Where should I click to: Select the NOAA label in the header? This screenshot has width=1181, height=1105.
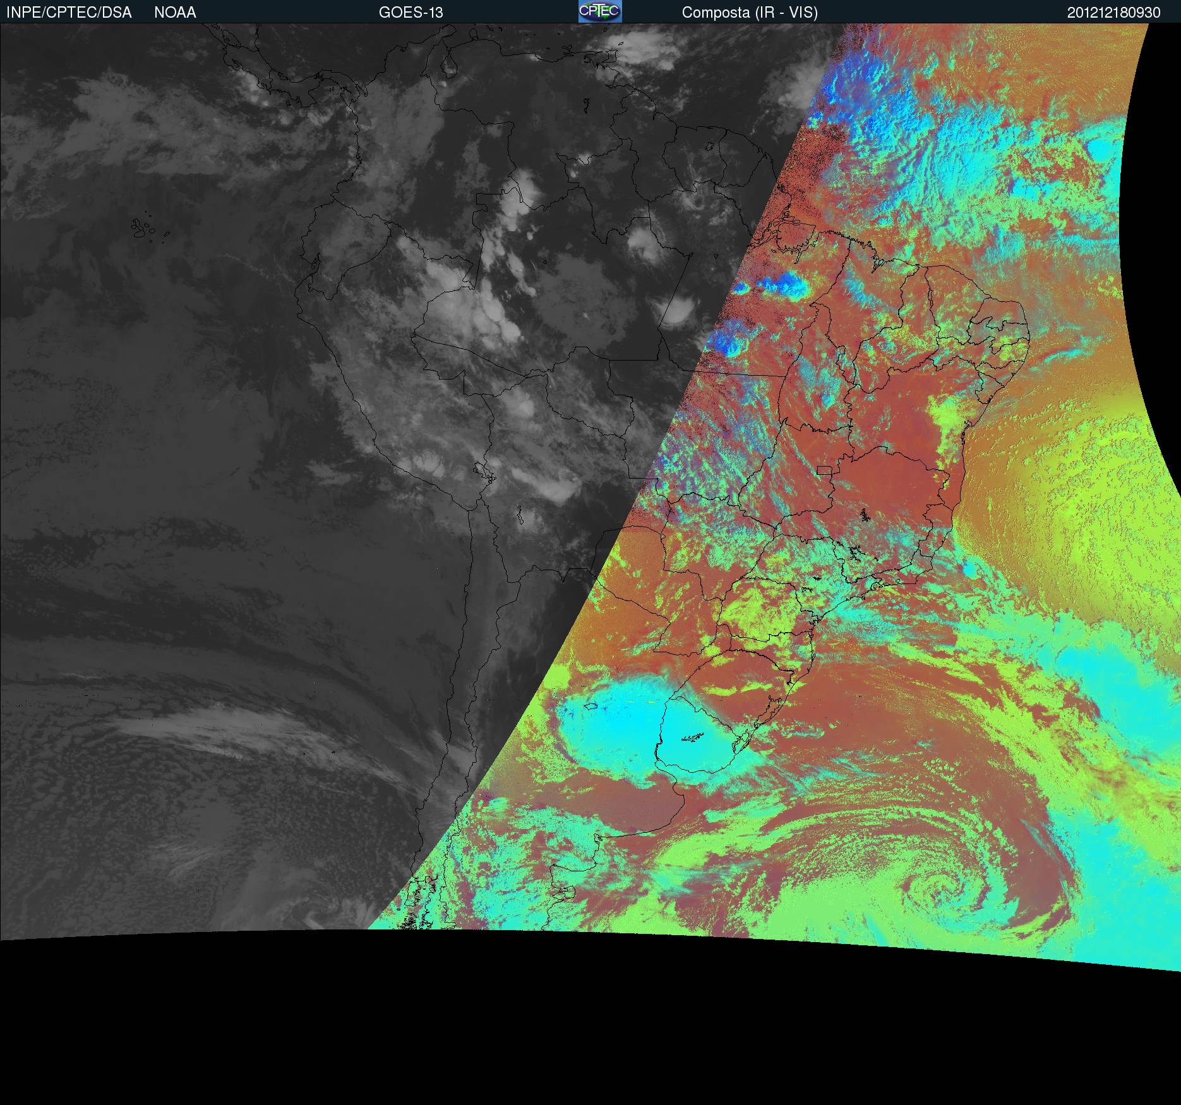click(175, 13)
